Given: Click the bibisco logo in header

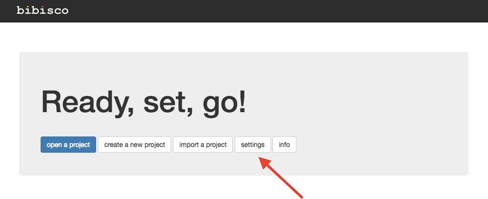Looking at the screenshot, I should click(x=42, y=10).
